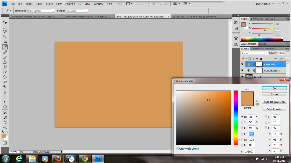
Task: Select the Eraser tool
Action: click(x=5, y=72)
